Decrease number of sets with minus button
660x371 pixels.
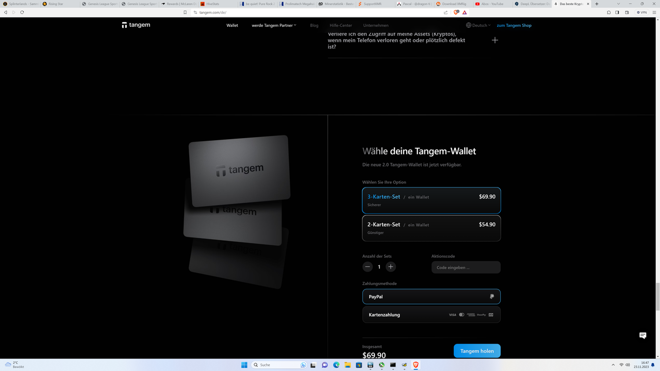click(x=367, y=267)
